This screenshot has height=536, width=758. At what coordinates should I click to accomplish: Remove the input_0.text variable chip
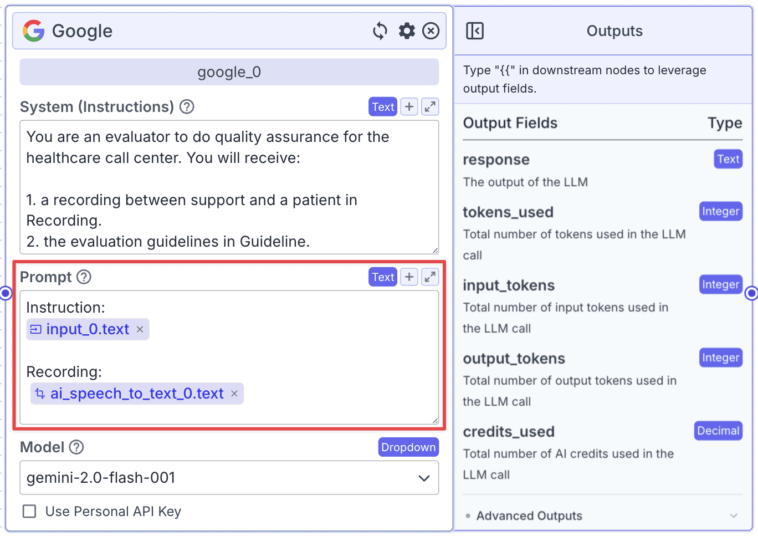(x=140, y=329)
